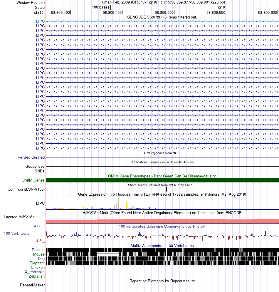Click the tallest tan bar in GTEx chart
279x292 pixels.
pyautogui.click(x=118, y=203)
